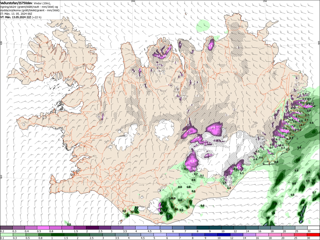Select the pink 0.5 swatch in upper legend row
The image size is (320, 240).
point(43,228)
